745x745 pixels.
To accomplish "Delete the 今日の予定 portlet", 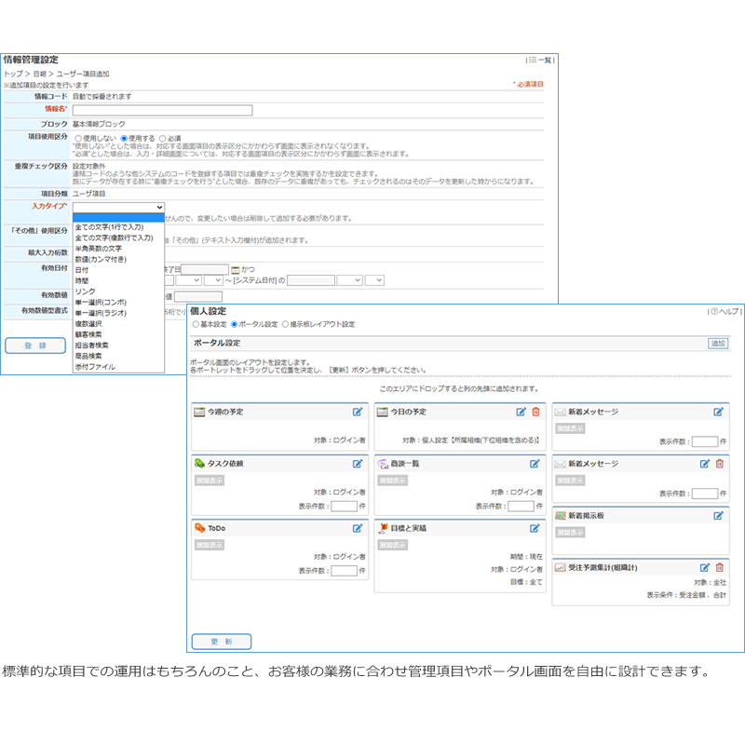I will pyautogui.click(x=535, y=412).
